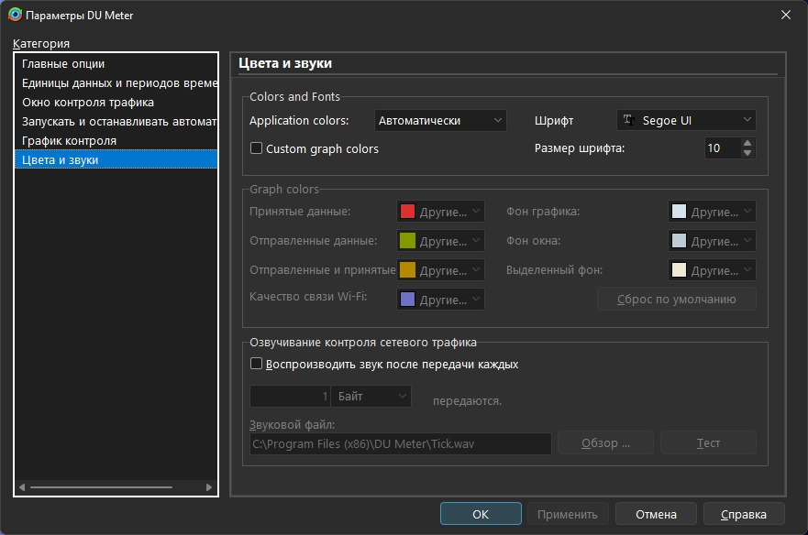Click the right arrow of category scrollbar
Image resolution: width=808 pixels, height=535 pixels.
coord(209,487)
